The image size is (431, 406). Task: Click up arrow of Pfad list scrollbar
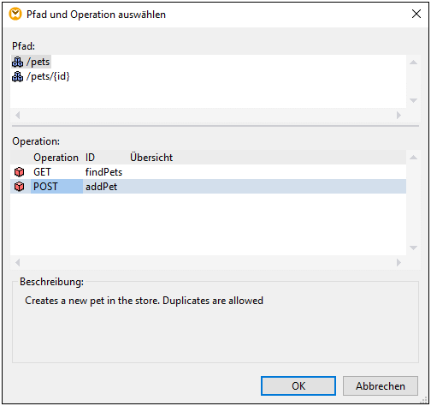coord(413,63)
